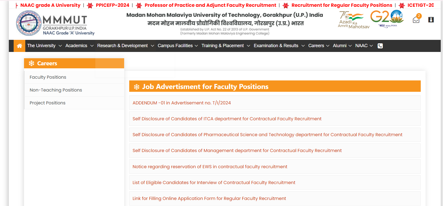443x206 pixels.
Task: Go to the home page via house icon
Action: point(19,46)
